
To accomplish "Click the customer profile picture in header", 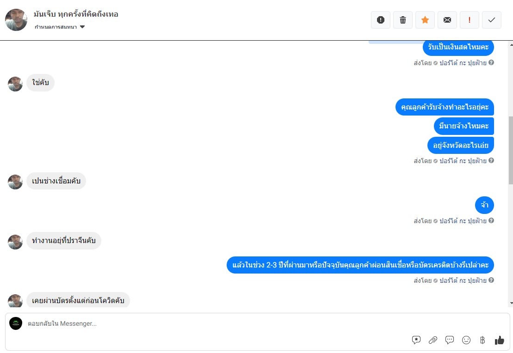I will 16,20.
